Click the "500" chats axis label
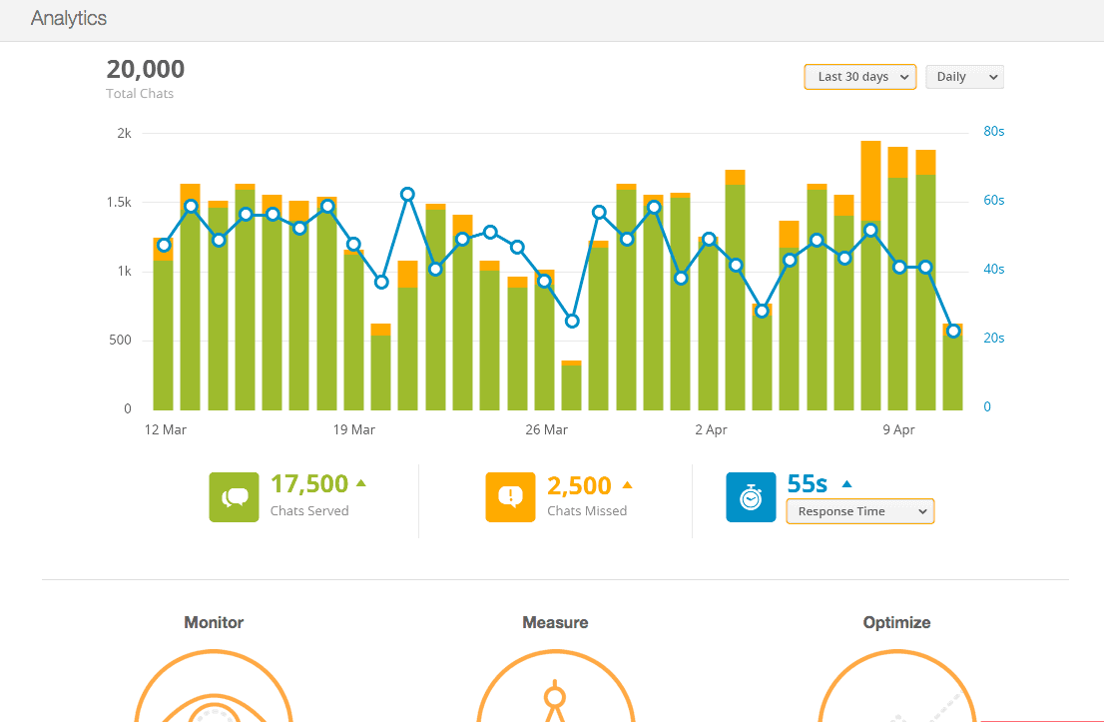 [119, 341]
